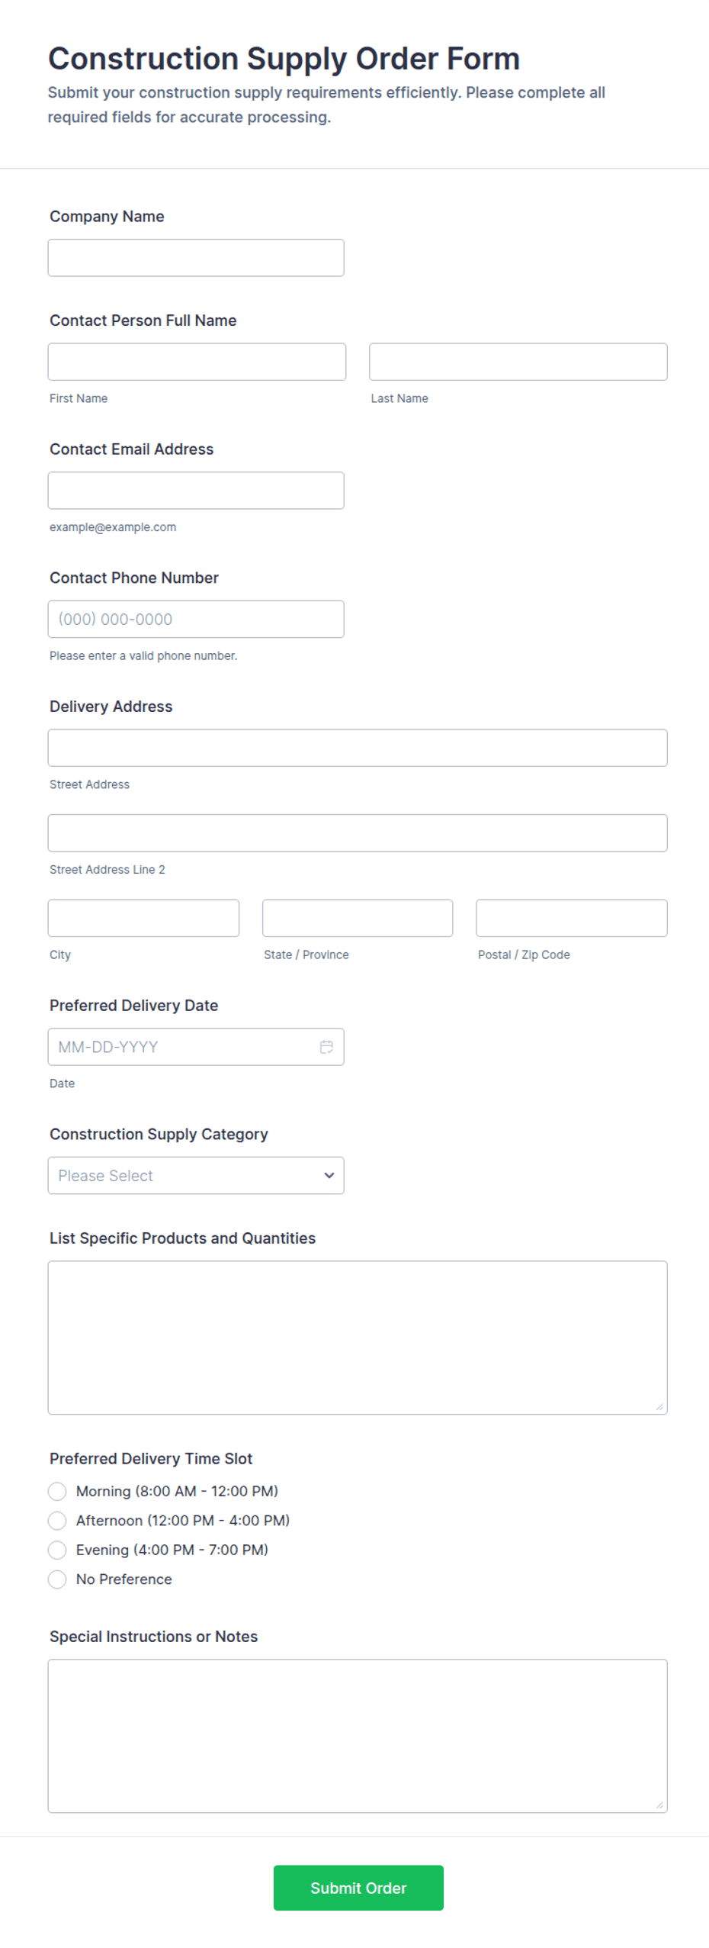
Task: Focus the Contact Email Address field
Action: point(196,491)
